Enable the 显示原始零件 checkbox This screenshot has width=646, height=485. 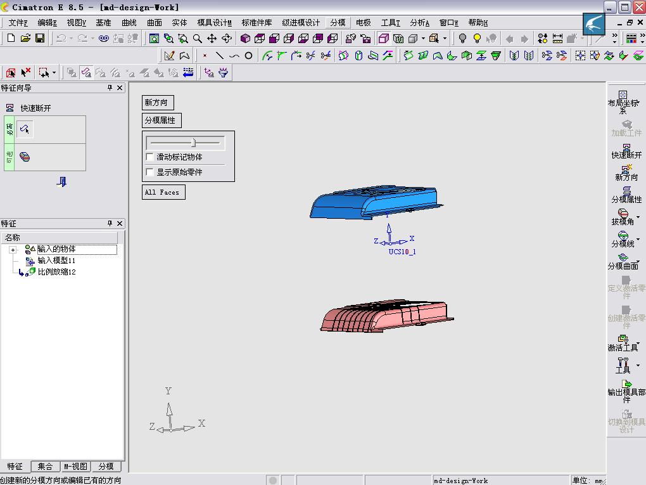click(150, 172)
